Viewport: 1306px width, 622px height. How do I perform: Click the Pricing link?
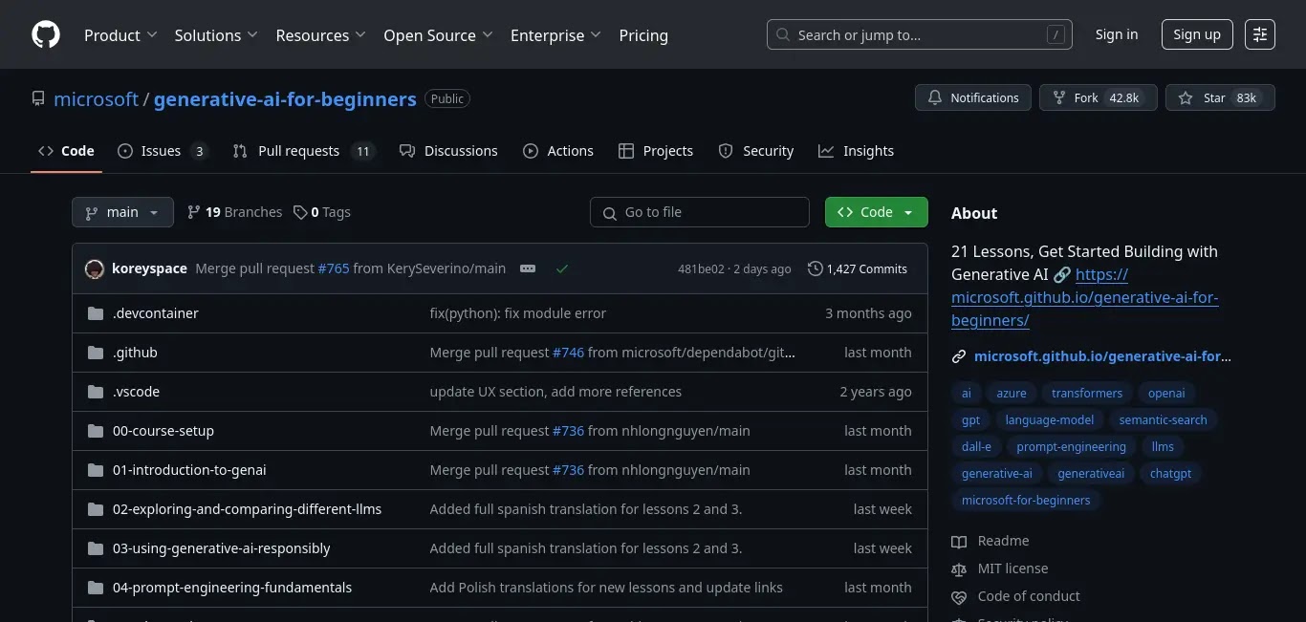tap(643, 35)
